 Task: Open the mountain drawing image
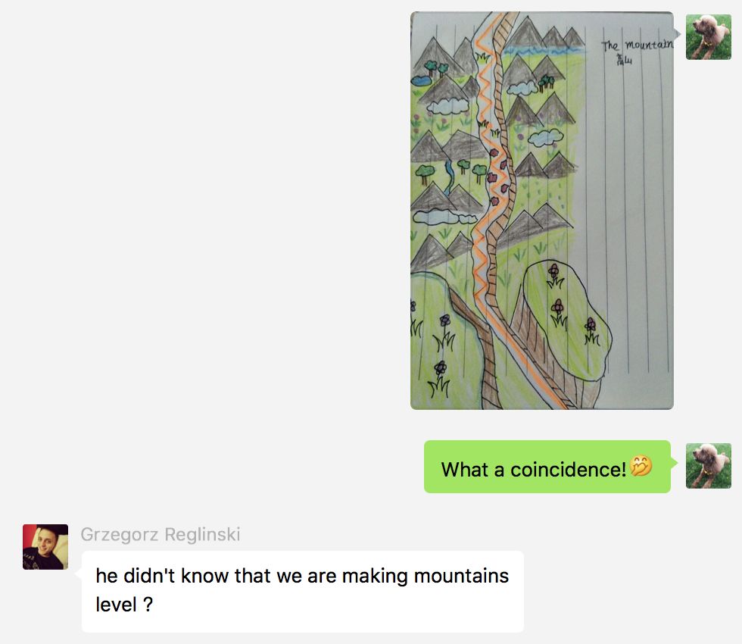coord(542,211)
